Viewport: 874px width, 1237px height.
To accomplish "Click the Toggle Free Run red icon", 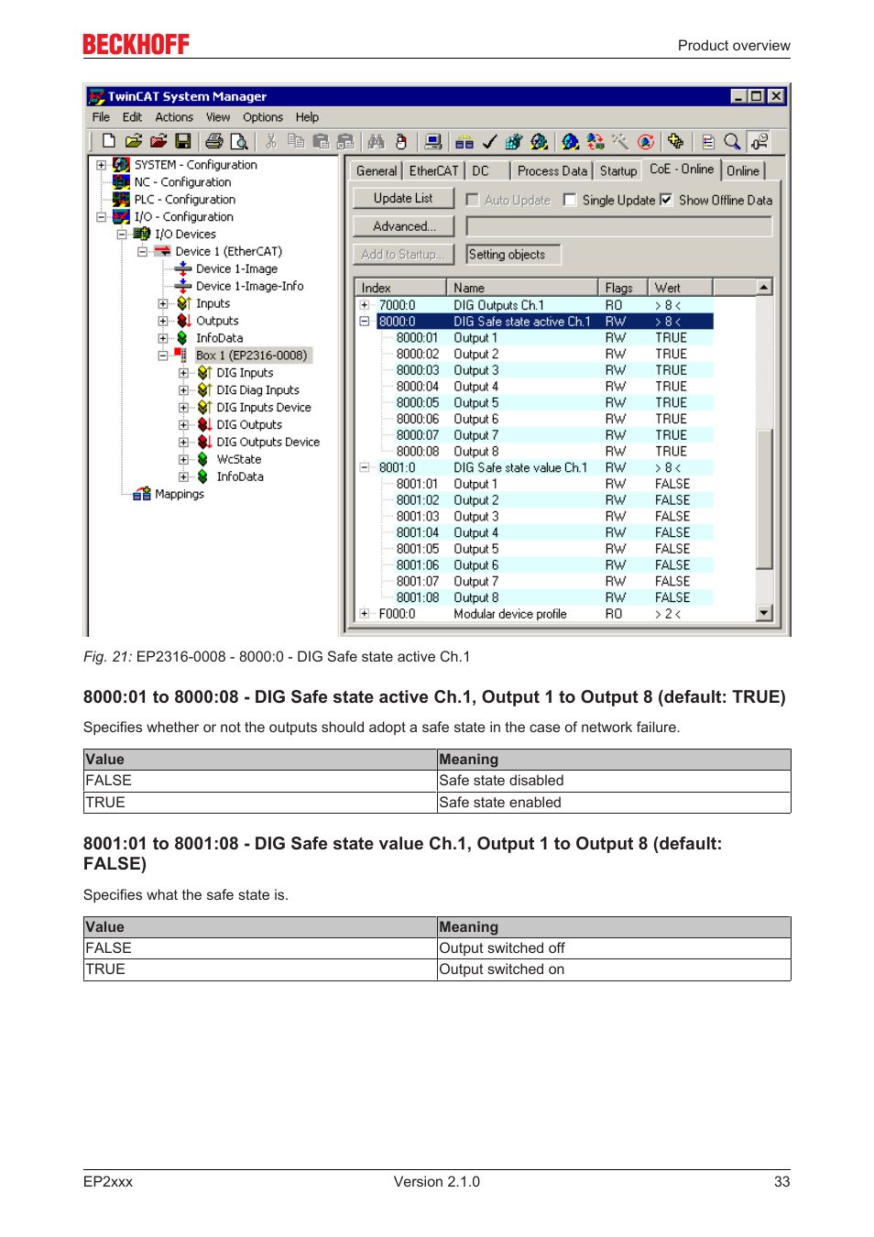I will [x=646, y=141].
